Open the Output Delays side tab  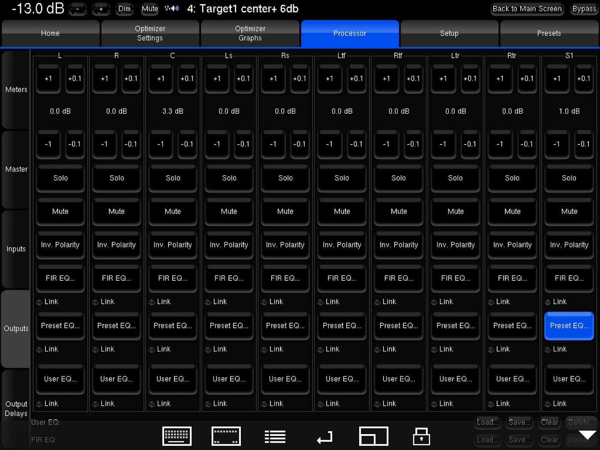pyautogui.click(x=16, y=408)
